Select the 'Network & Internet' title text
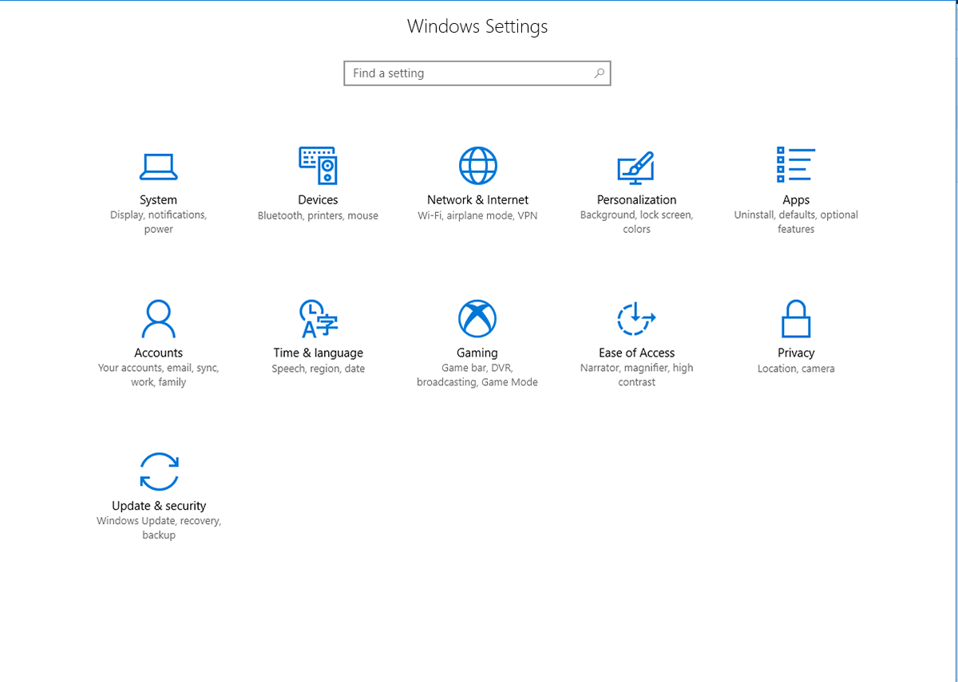This screenshot has height=682, width=958. coord(477,200)
